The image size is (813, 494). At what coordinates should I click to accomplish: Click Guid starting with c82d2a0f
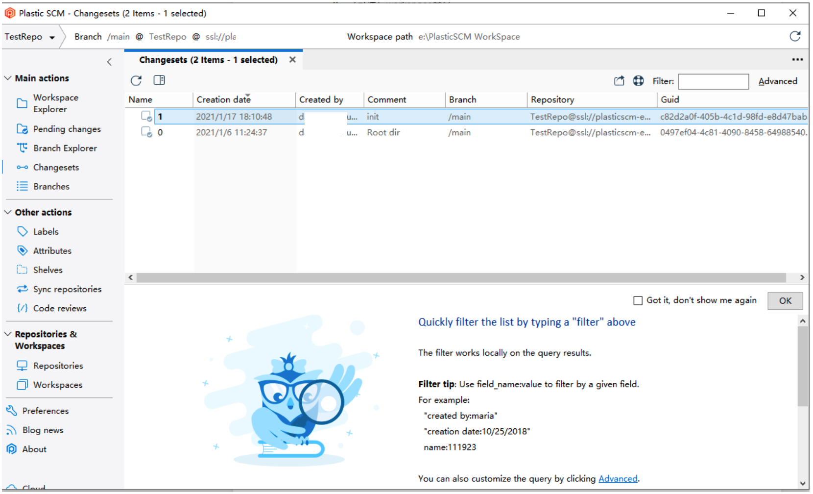pos(733,117)
